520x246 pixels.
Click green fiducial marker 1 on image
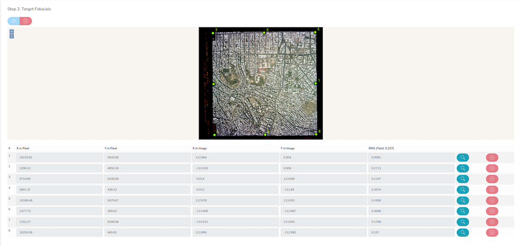(x=315, y=83)
